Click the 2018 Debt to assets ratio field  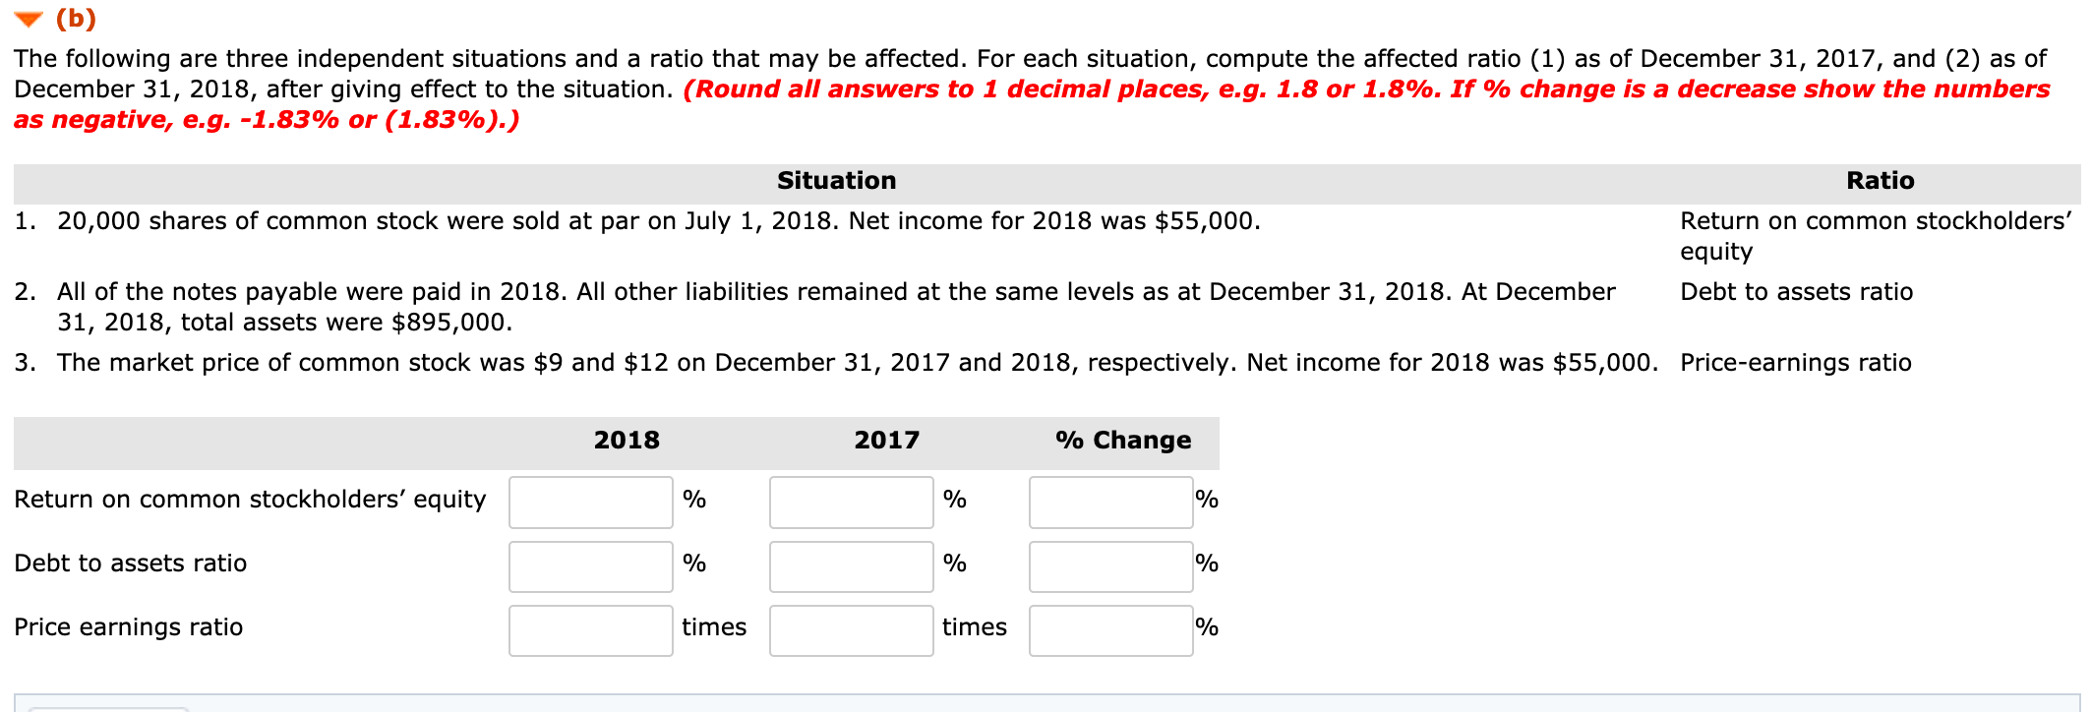[x=589, y=565]
